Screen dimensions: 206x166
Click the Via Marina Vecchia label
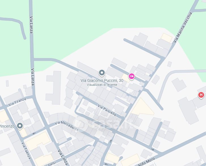point(182,27)
